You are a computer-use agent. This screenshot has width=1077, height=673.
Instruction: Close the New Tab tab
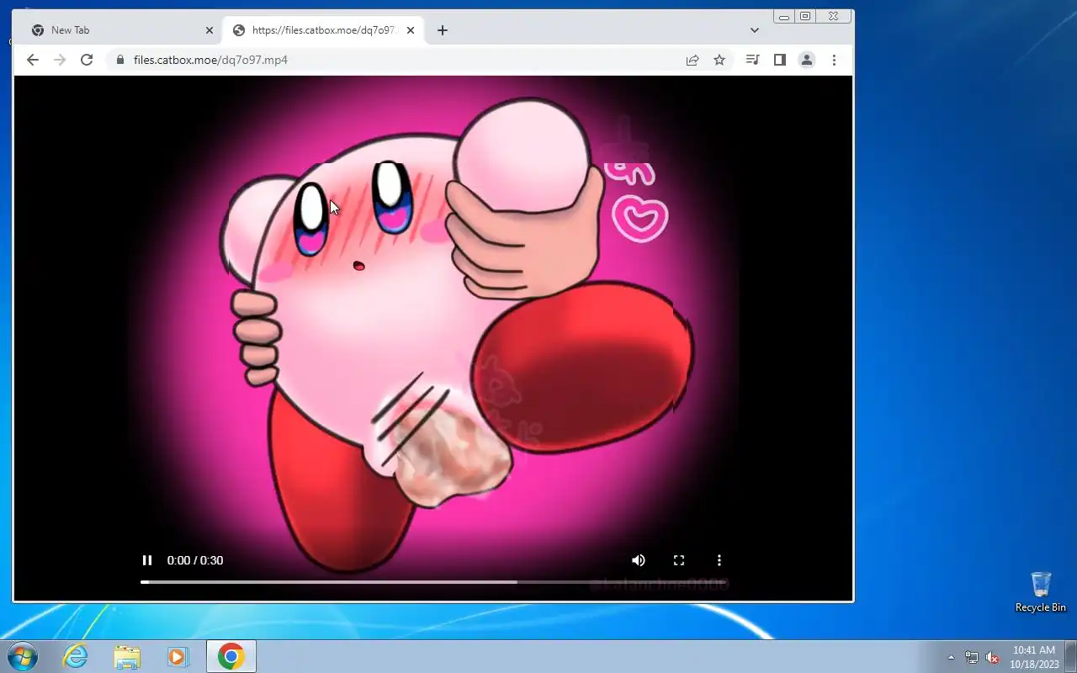click(x=210, y=30)
